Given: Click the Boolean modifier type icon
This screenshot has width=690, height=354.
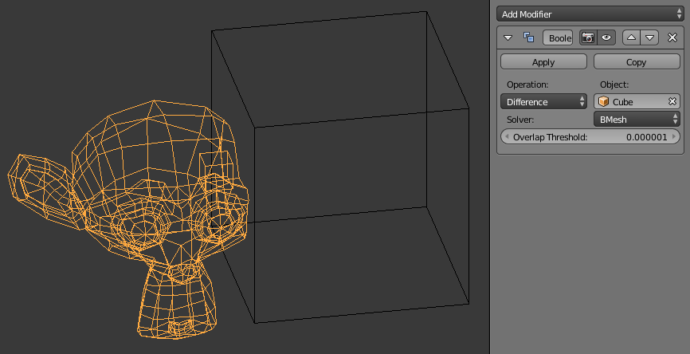Looking at the screenshot, I should [528, 37].
